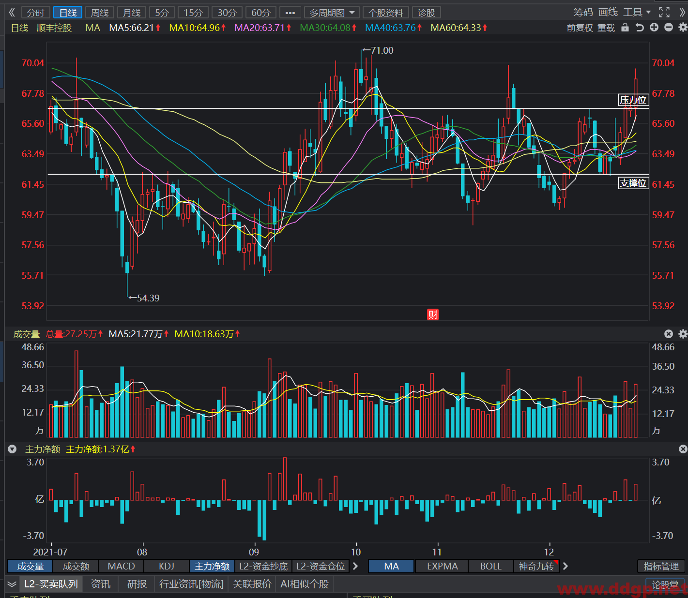Open 诊股 stock diagnosis
Image resolution: width=688 pixels, height=598 pixels.
[x=427, y=13]
